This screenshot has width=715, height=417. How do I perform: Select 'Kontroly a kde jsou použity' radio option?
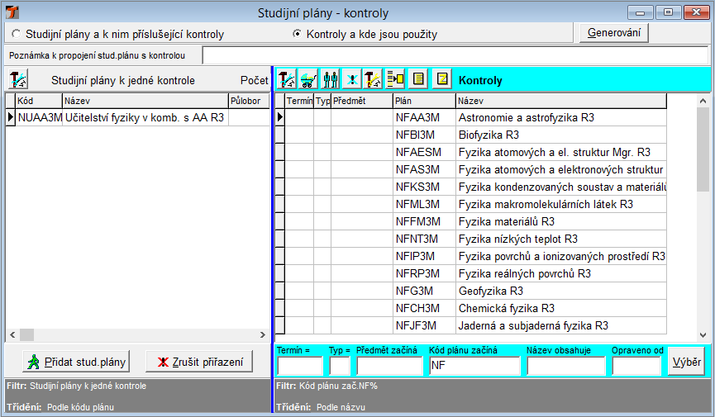point(298,35)
